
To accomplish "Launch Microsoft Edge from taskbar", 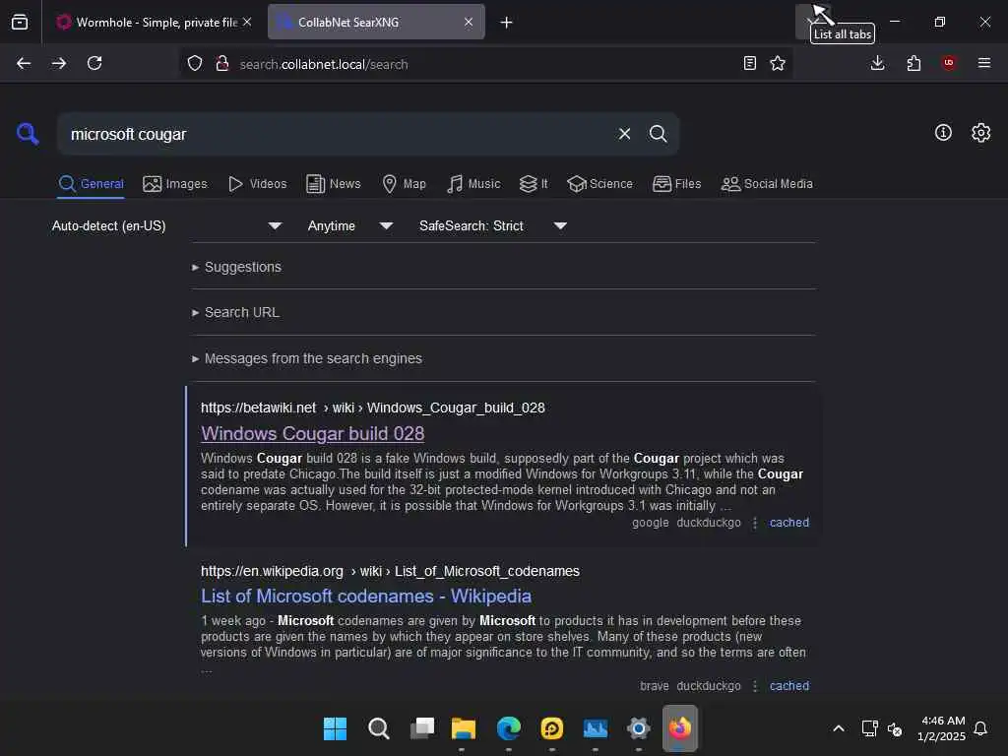I will (x=509, y=728).
